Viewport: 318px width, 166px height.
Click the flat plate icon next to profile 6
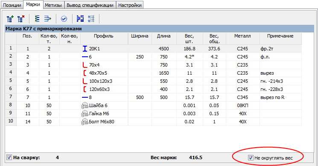[x=85, y=57]
